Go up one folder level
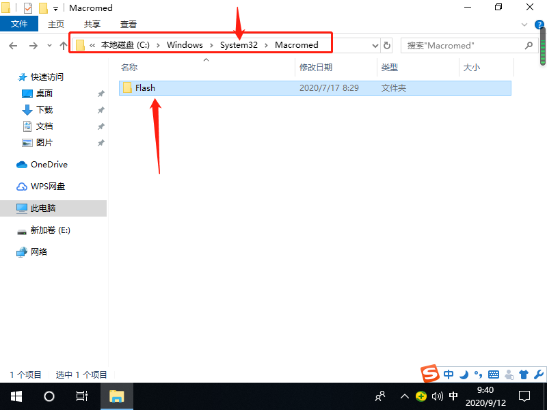The image size is (547, 410). click(64, 46)
